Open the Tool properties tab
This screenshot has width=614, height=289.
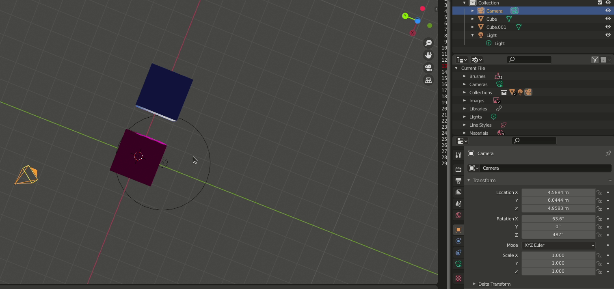458,155
